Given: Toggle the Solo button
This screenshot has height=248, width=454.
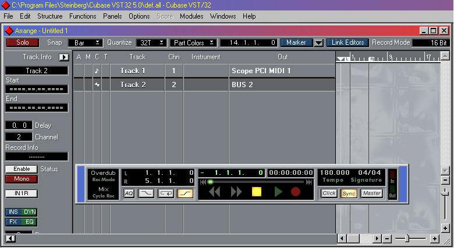Looking at the screenshot, I should [x=22, y=42].
